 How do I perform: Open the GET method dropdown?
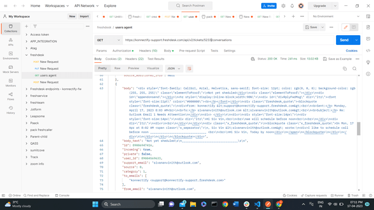pos(108,40)
